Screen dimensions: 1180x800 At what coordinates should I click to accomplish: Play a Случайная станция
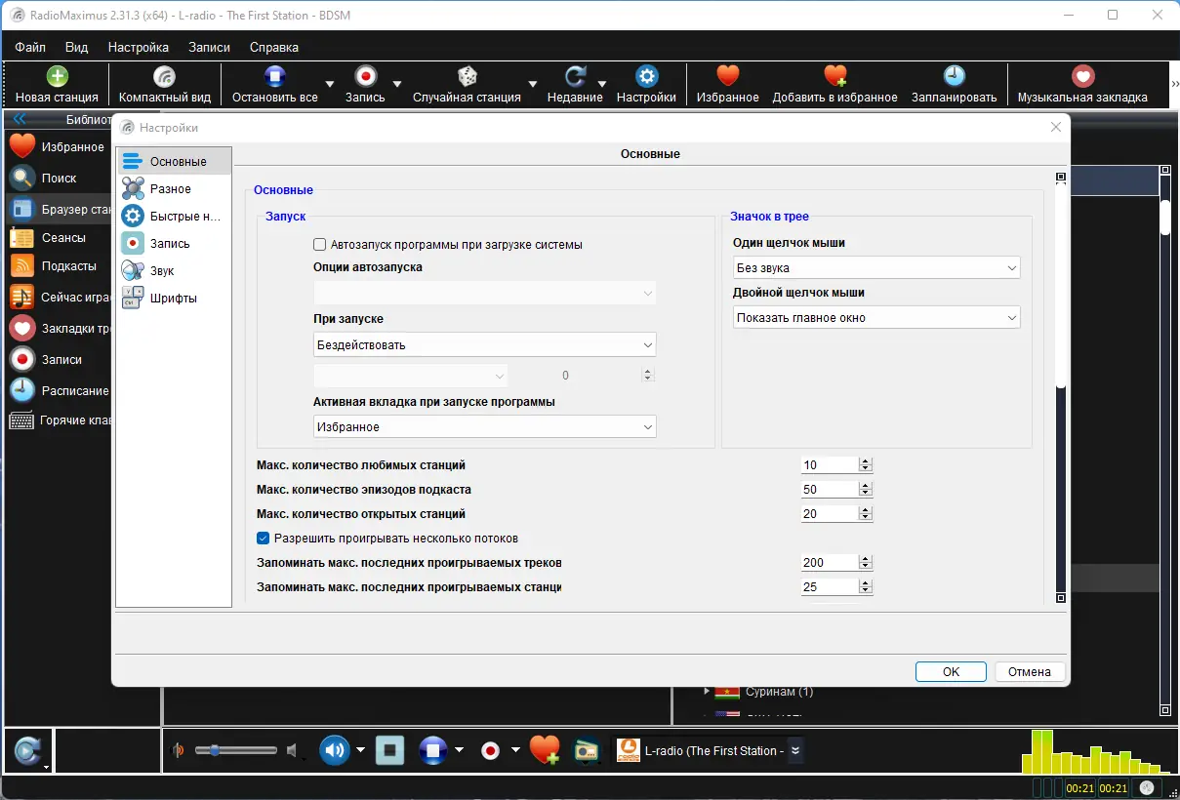click(x=467, y=85)
